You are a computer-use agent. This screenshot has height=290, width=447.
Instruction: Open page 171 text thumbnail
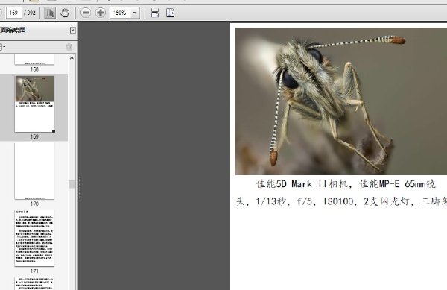pyautogui.click(x=34, y=238)
